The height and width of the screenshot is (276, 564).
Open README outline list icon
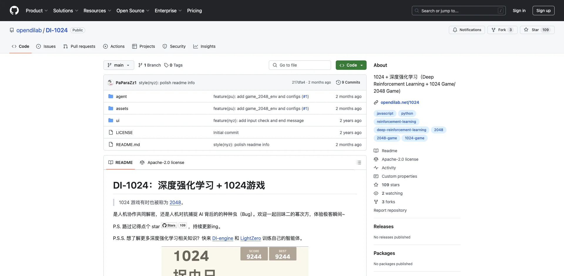[x=359, y=162]
